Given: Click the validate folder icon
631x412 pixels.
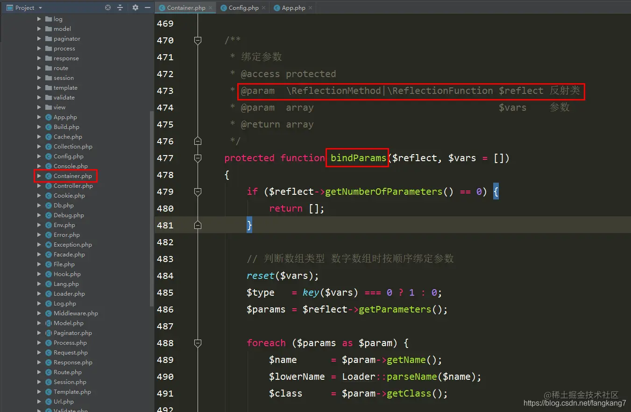Looking at the screenshot, I should tap(49, 98).
